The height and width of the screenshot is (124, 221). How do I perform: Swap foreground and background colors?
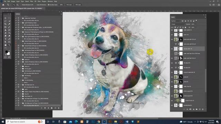[9, 51]
